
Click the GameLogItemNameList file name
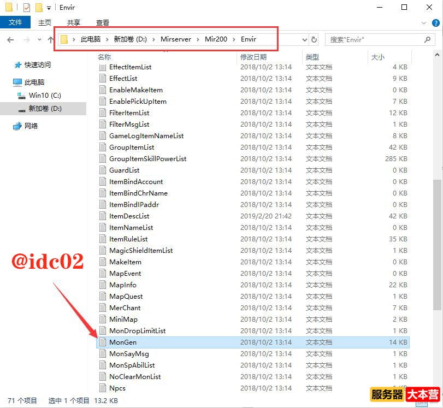click(146, 136)
